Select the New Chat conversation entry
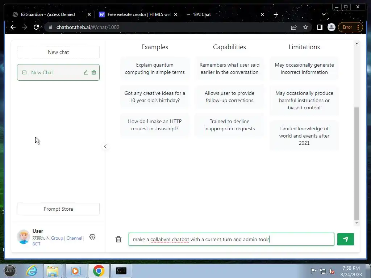The width and height of the screenshot is (371, 278). (x=58, y=72)
